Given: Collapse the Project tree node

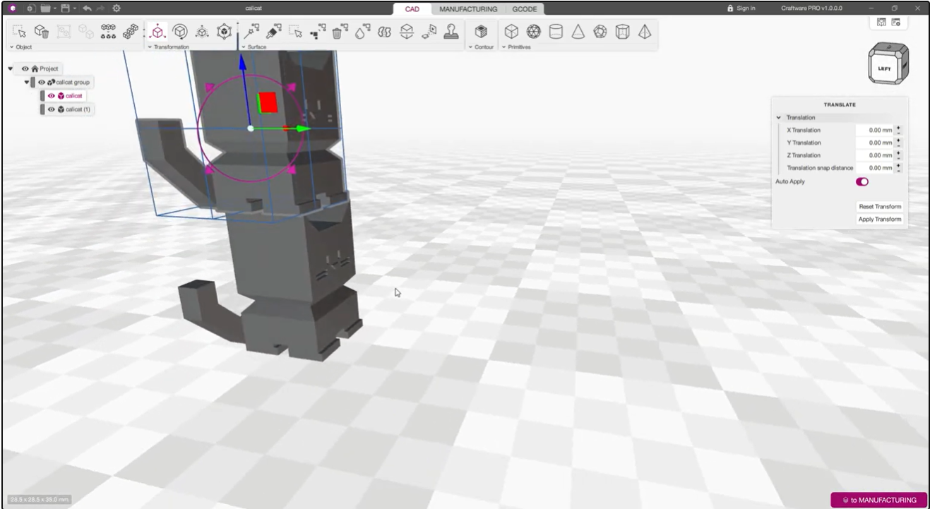Looking at the screenshot, I should point(11,68).
